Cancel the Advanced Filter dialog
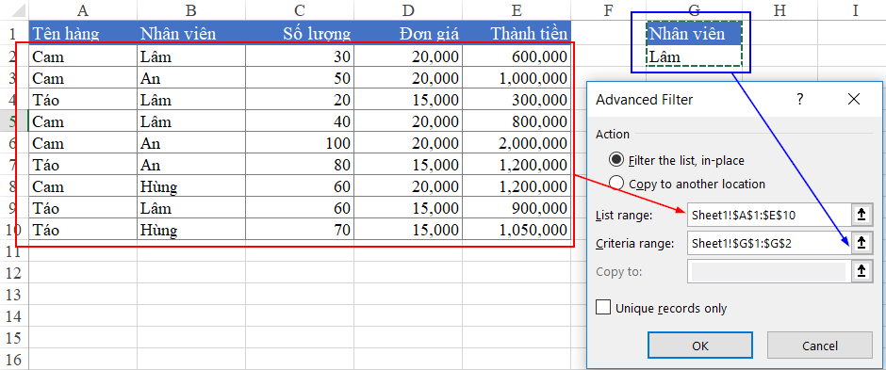Viewport: 886px width, 370px height. (x=820, y=346)
